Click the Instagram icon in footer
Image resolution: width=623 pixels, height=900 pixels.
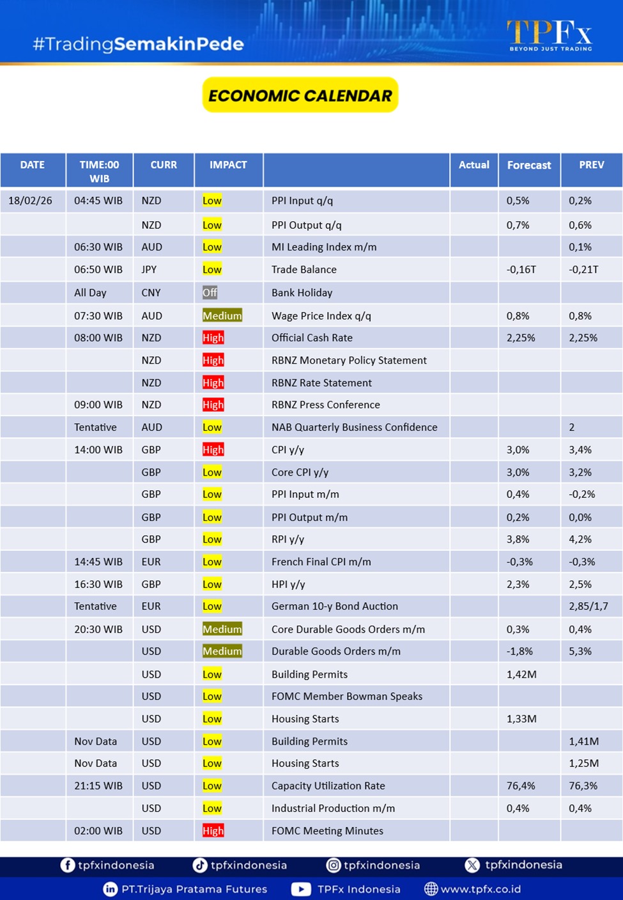pyautogui.click(x=333, y=865)
